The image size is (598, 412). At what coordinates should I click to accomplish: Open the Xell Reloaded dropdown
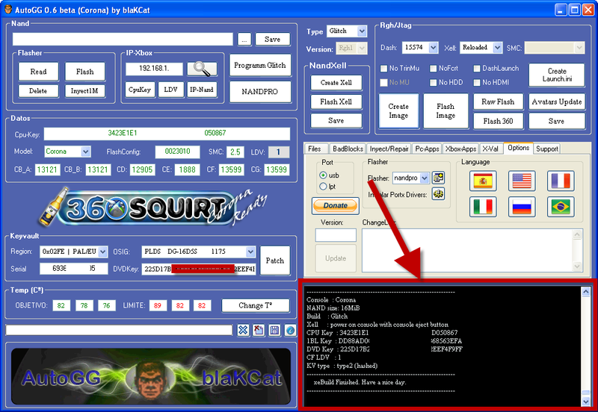click(x=497, y=48)
